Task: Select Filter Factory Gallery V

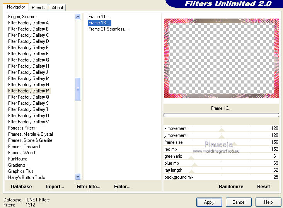Action: point(28,122)
